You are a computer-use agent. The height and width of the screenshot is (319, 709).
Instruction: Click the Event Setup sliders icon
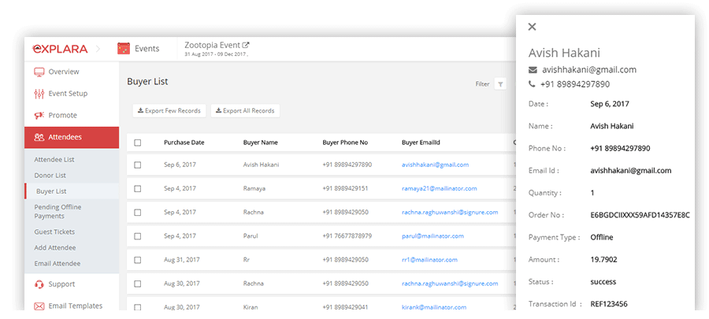[39, 94]
